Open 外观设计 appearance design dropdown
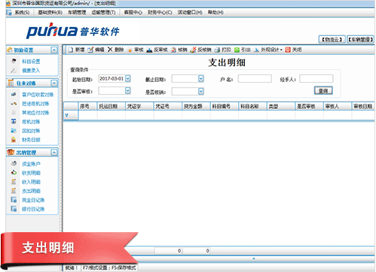The image size is (376, 272). (268, 50)
